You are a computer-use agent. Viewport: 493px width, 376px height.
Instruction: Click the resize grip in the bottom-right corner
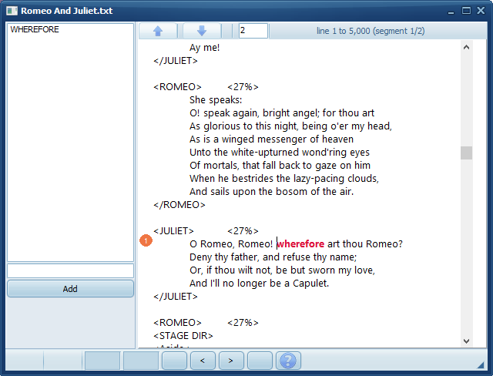485,368
